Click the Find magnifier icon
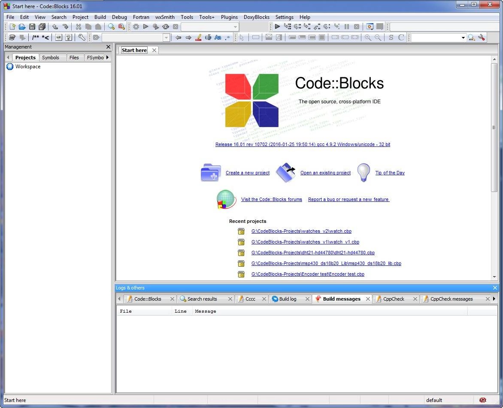This screenshot has height=408, width=503. (x=111, y=27)
